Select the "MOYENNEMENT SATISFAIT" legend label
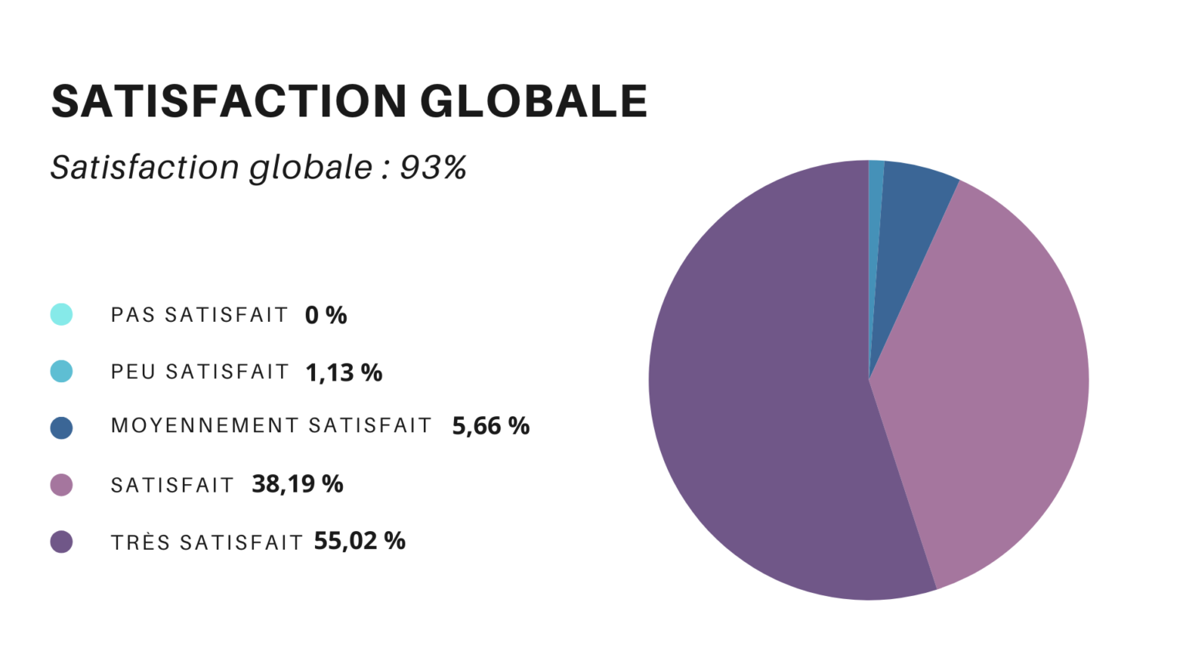 (x=271, y=426)
